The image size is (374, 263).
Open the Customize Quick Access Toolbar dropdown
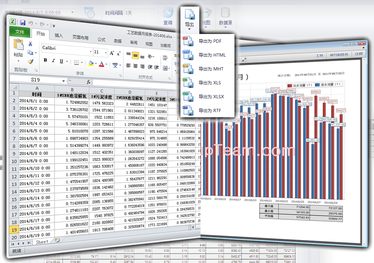click(x=54, y=26)
